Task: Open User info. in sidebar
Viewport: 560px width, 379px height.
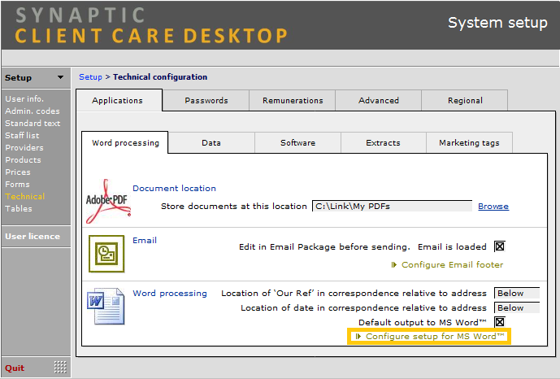Action: click(x=24, y=99)
